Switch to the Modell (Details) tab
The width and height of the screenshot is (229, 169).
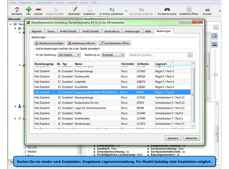[x=68, y=31]
